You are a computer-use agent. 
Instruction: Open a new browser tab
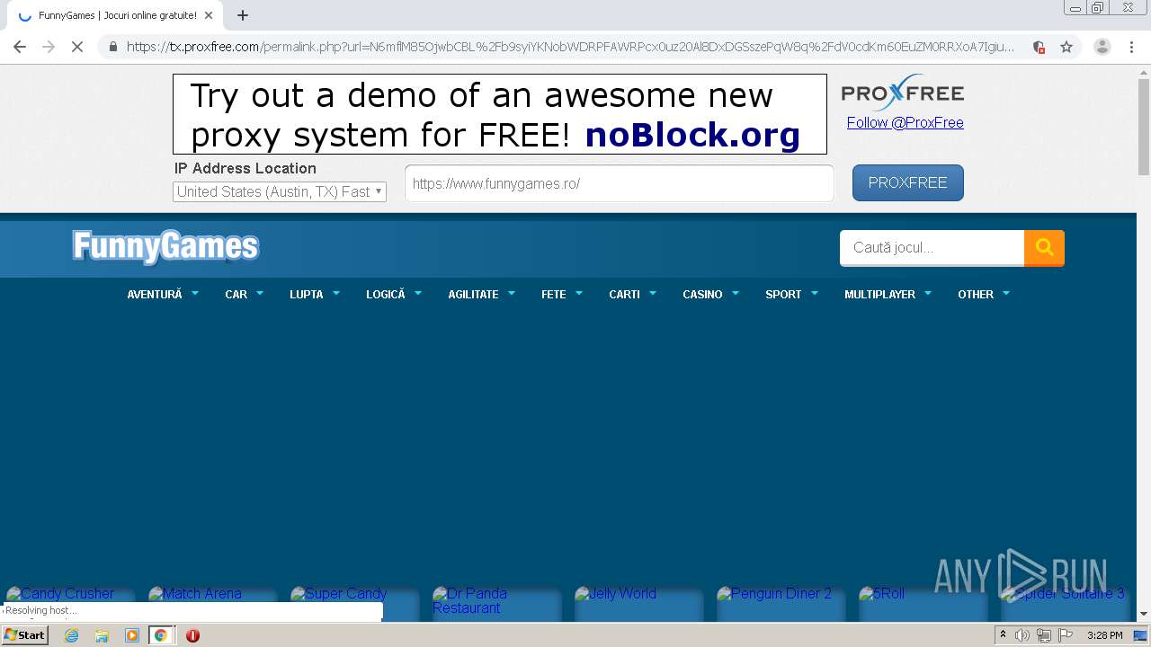243,15
